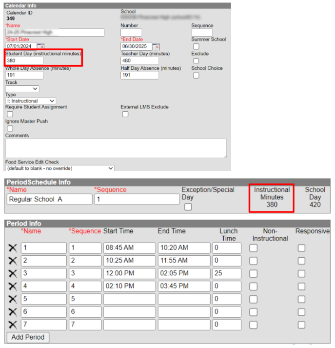The width and height of the screenshot is (335, 348).
Task: Select the period 1 Start Time field
Action: coord(129,248)
